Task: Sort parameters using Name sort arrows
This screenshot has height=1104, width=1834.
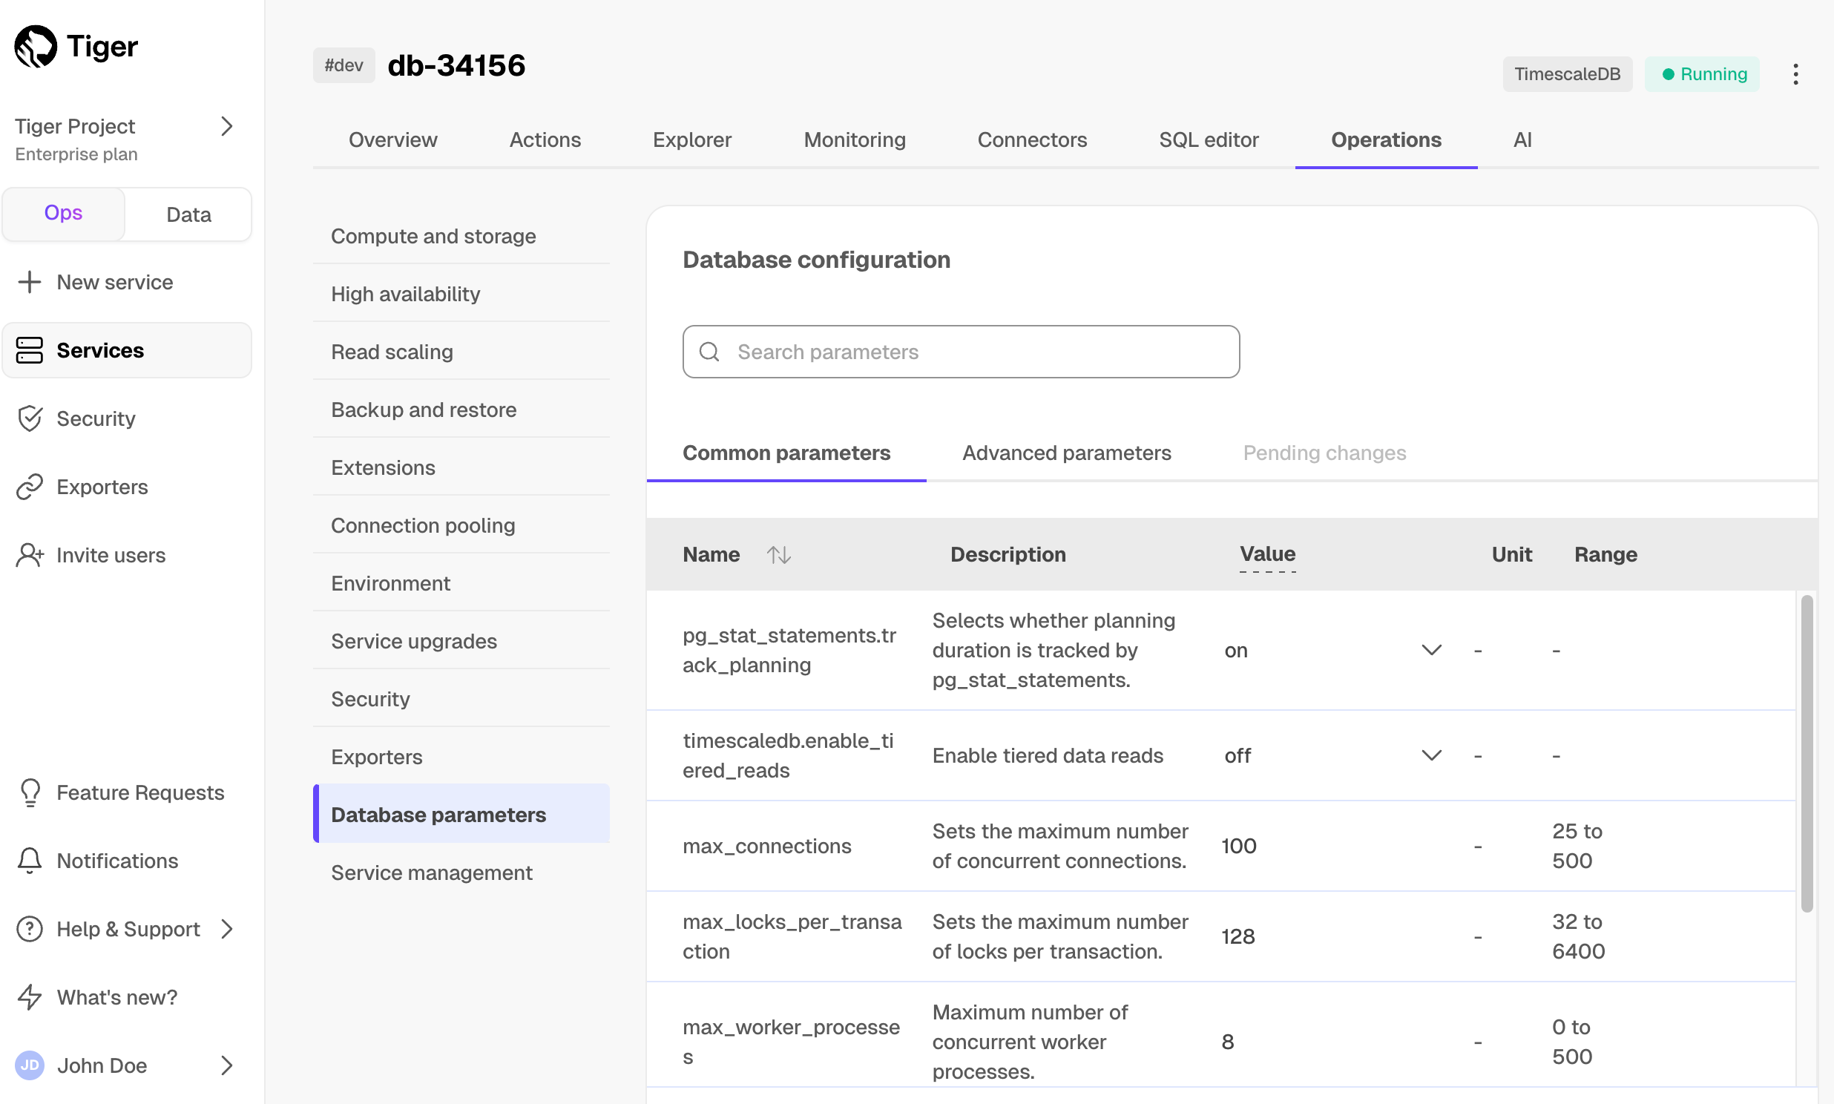Action: [x=779, y=555]
